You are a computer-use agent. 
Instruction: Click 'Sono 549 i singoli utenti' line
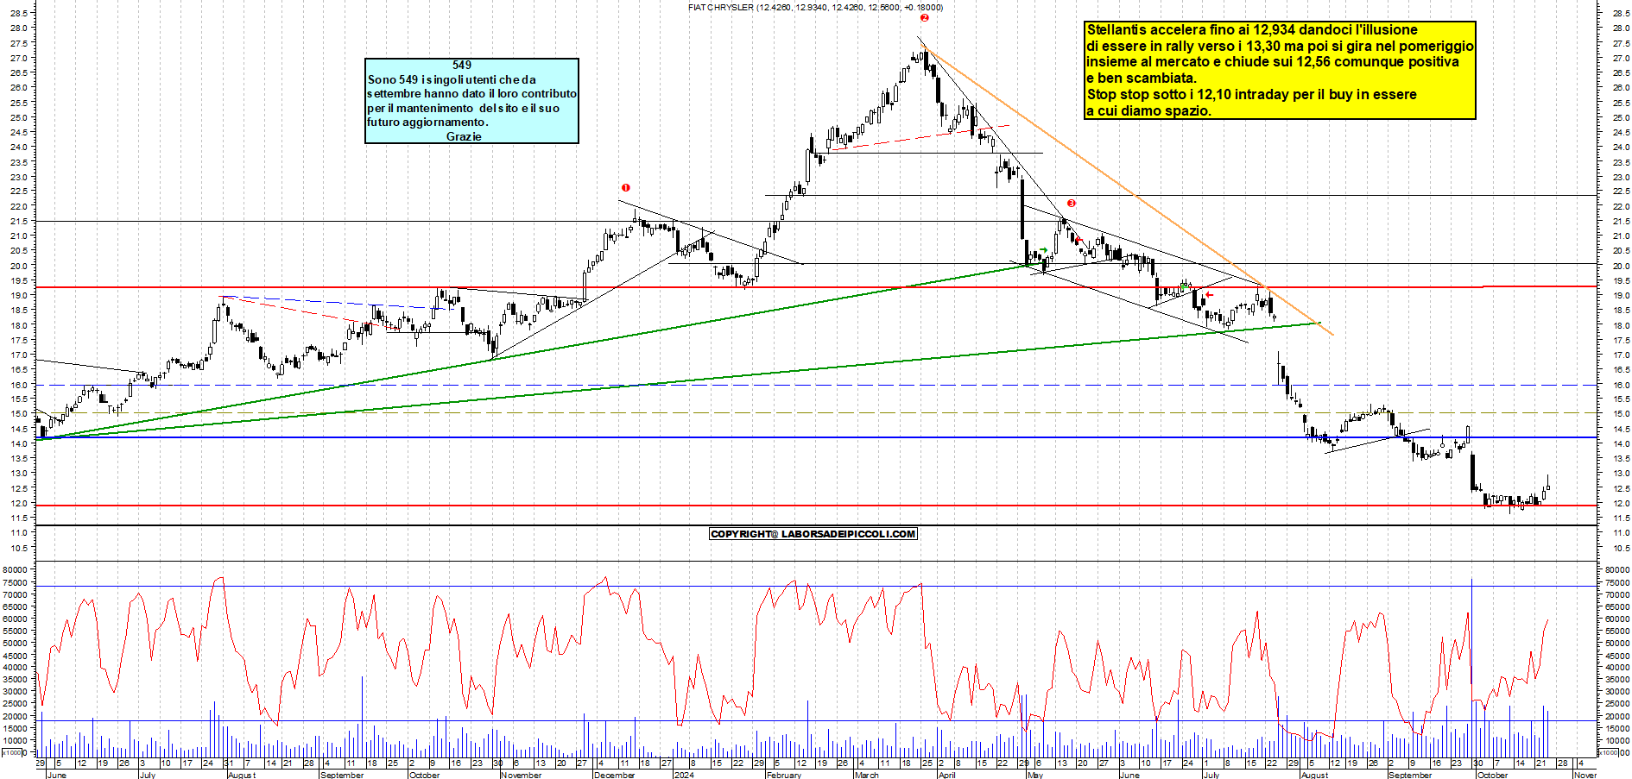click(452, 79)
